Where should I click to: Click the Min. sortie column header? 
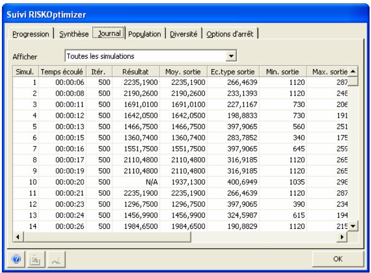(283, 72)
